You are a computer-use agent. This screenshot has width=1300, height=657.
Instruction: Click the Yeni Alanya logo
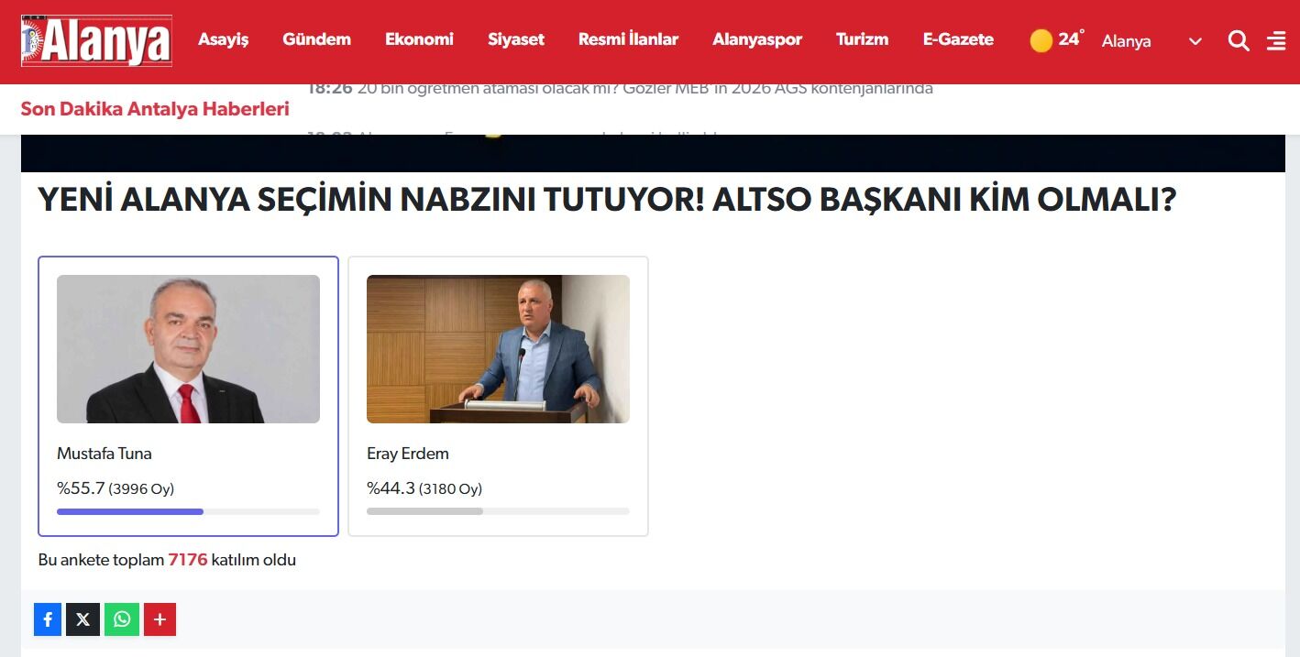[96, 40]
